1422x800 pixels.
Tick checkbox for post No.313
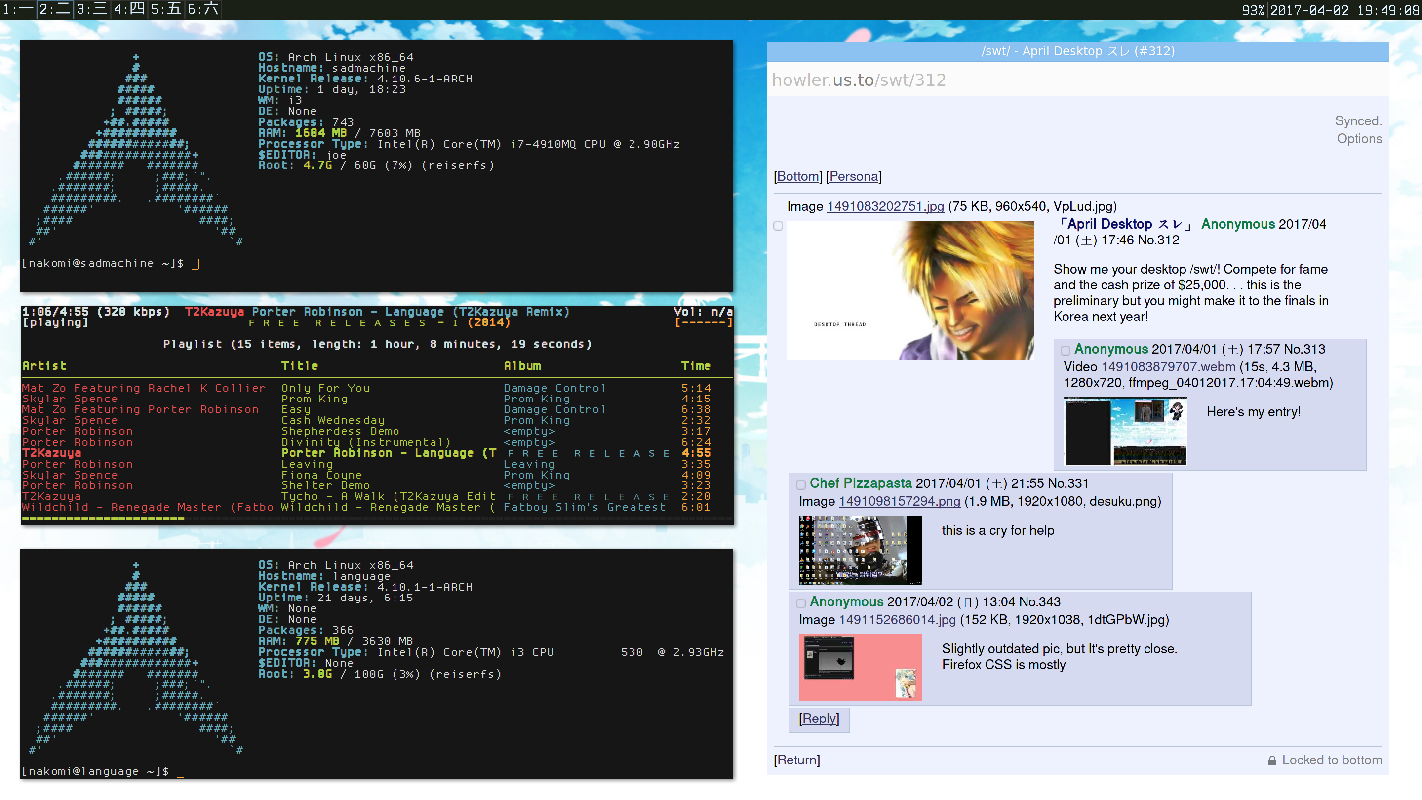point(1065,350)
